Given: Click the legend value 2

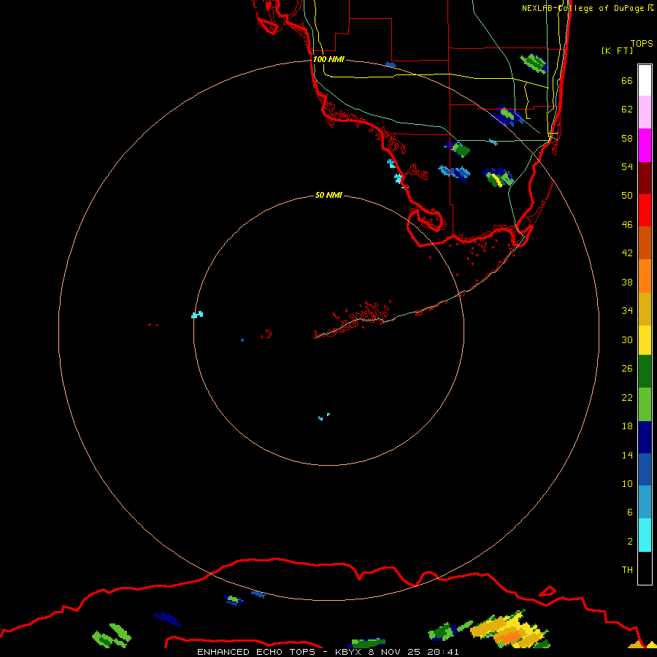Looking at the screenshot, I should (x=629, y=542).
